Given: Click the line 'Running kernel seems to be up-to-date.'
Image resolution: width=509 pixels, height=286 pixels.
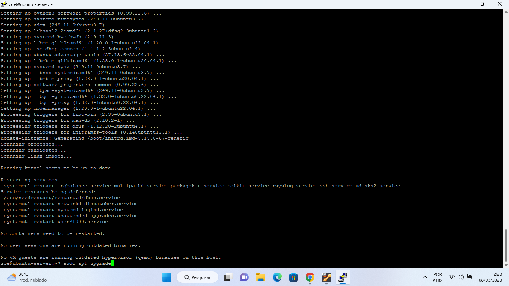Looking at the screenshot, I should click(57, 168).
